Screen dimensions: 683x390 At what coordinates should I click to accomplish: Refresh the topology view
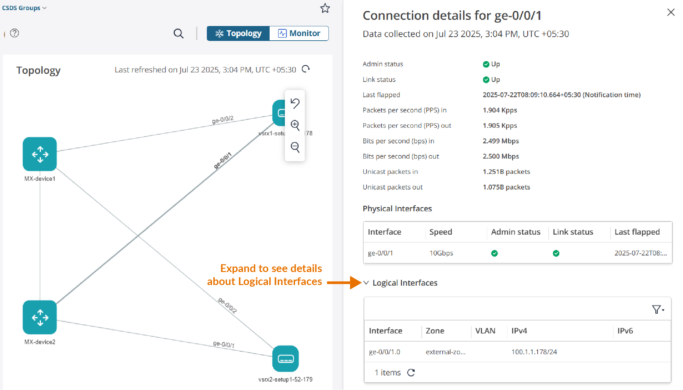pos(306,69)
